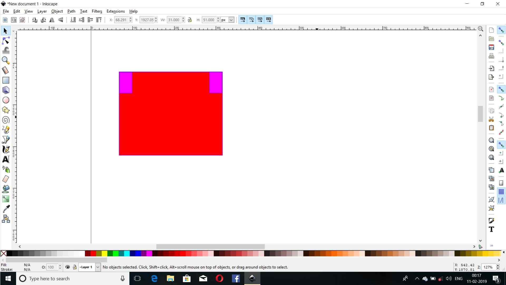Toggle current layer visibility eye icon
Image resolution: width=506 pixels, height=285 pixels.
pos(67,267)
